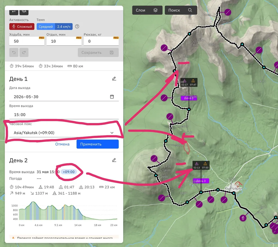Click the purple День 3 marker on the map

pyautogui.click(x=201, y=181)
